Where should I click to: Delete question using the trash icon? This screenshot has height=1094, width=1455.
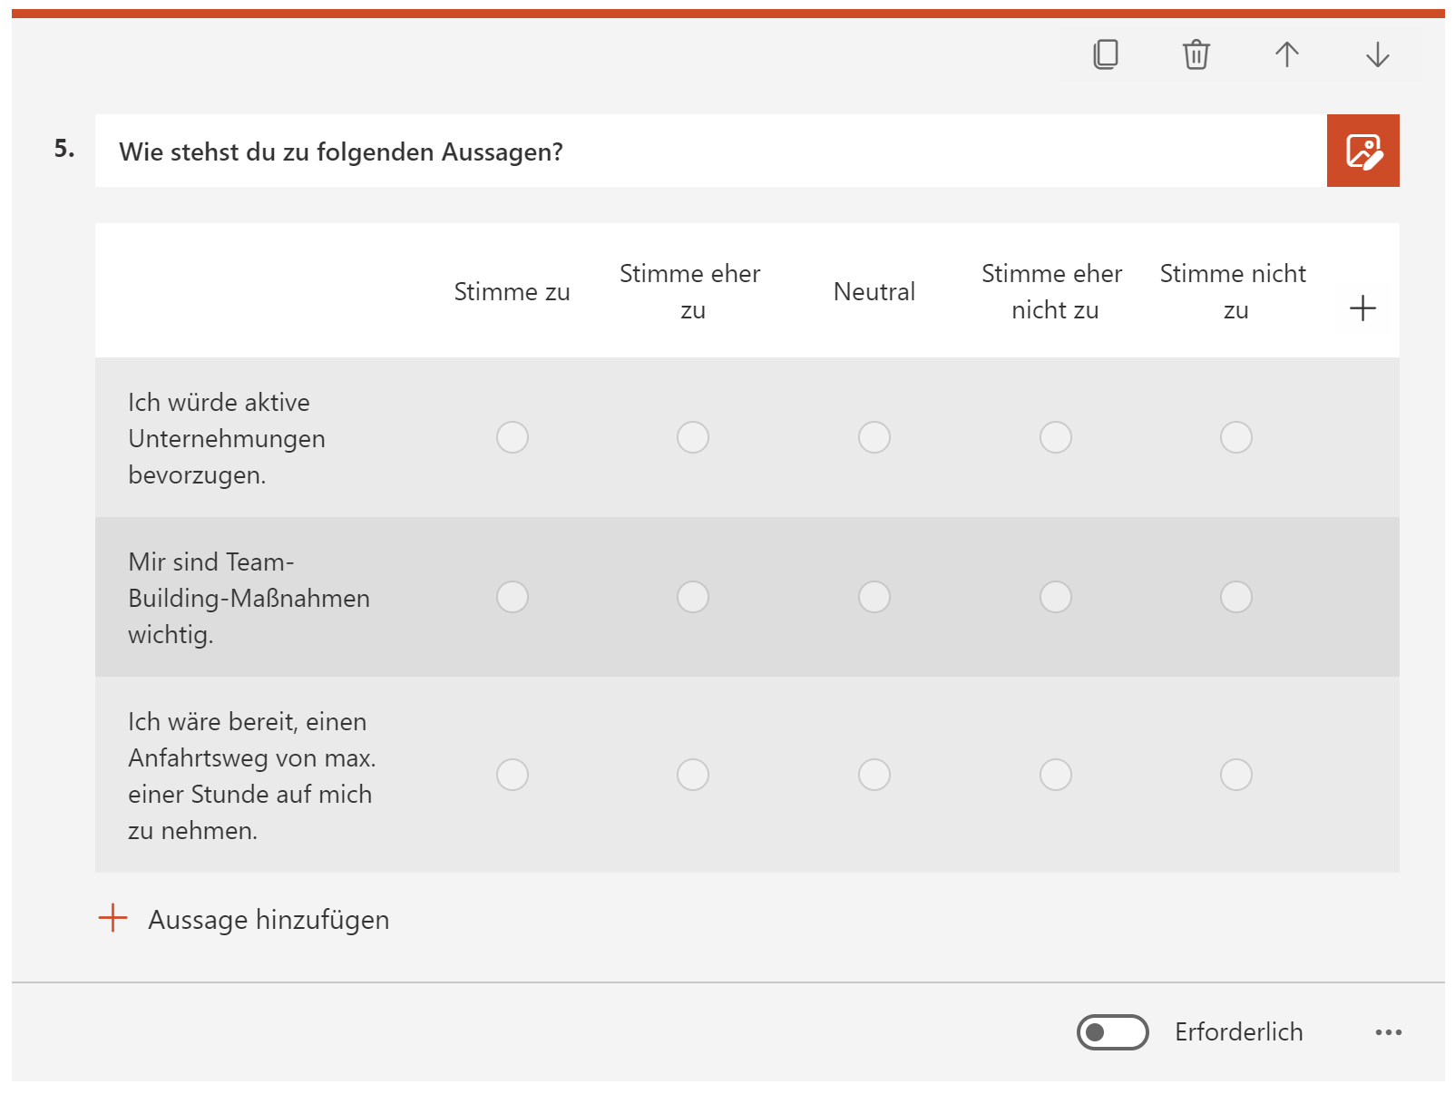click(x=1196, y=54)
